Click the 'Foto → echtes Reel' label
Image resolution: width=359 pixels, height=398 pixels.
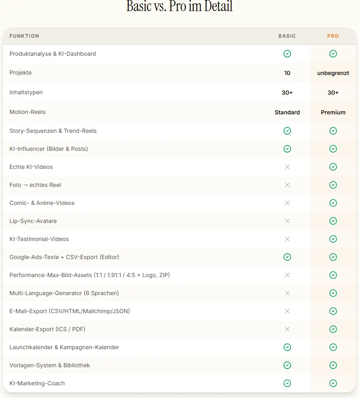[x=35, y=185]
